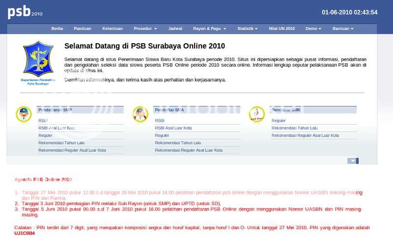The image size is (393, 237).
Task: Open Rekomendasi Tahun Lalu under SMK
Action: pos(294,128)
